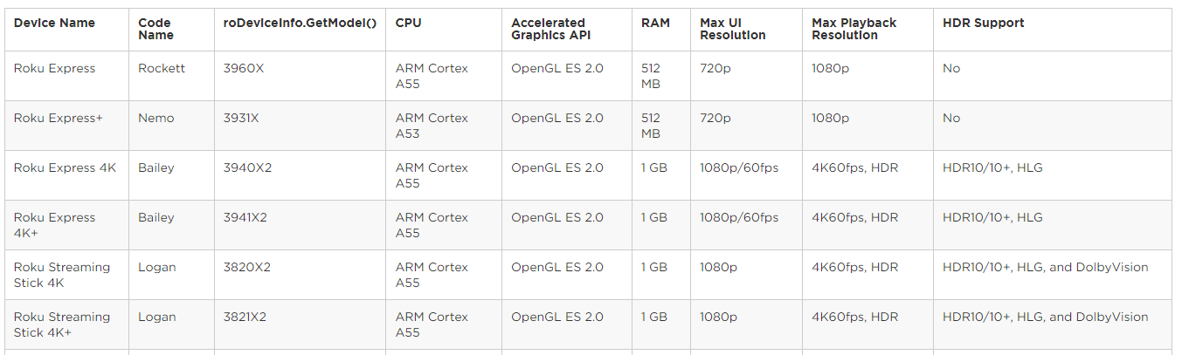This screenshot has width=1182, height=355.
Task: Select model number 3931X
Action: coord(241,118)
